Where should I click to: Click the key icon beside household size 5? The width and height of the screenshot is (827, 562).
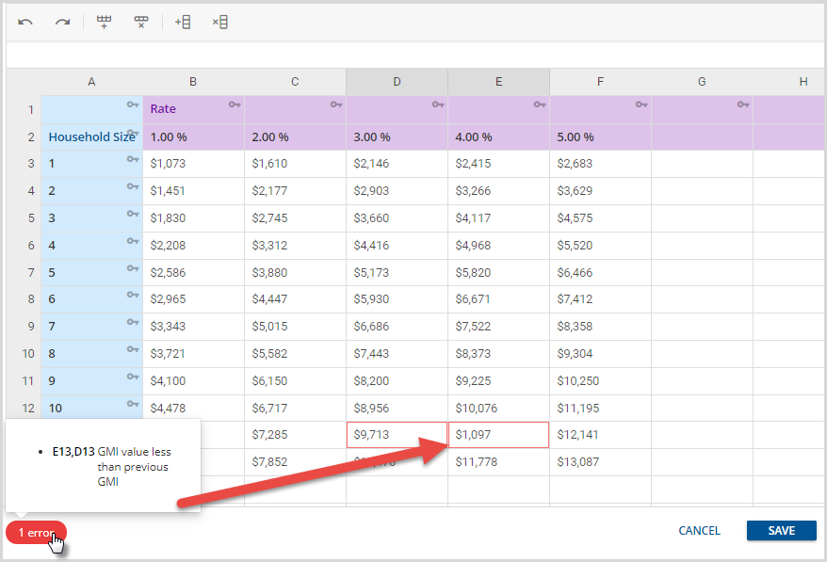tap(133, 269)
